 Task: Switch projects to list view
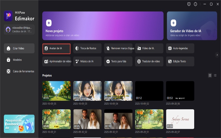(215, 75)
